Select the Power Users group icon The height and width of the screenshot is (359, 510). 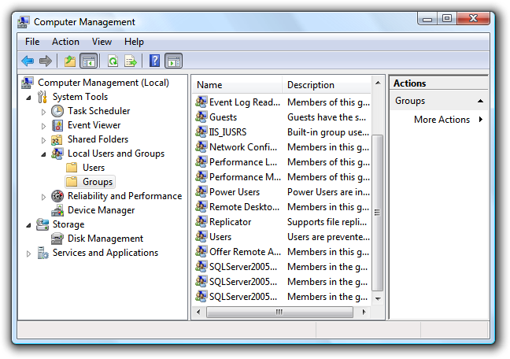(x=201, y=192)
